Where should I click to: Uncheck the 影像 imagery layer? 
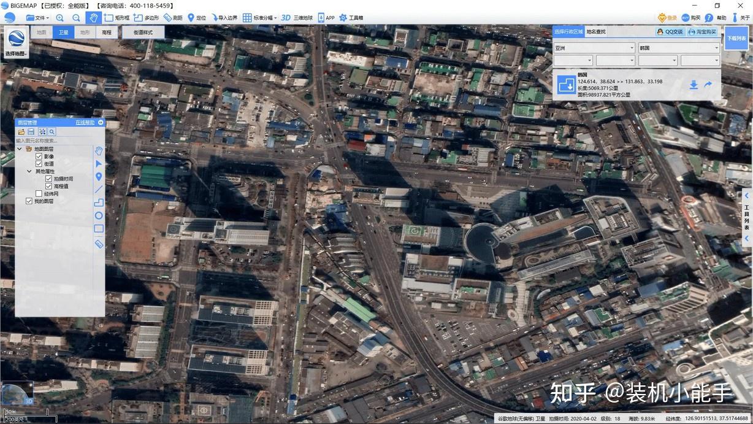39,156
